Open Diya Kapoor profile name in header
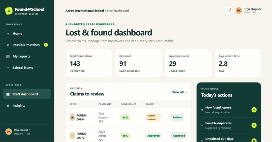This screenshot has height=142, width=272. (253, 9)
